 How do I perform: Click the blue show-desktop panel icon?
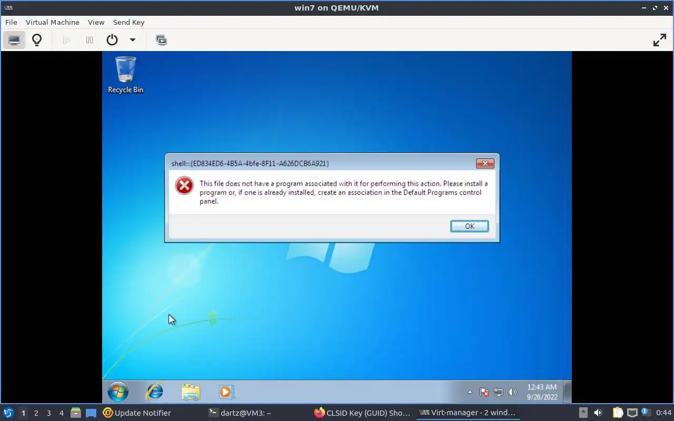[91, 413]
